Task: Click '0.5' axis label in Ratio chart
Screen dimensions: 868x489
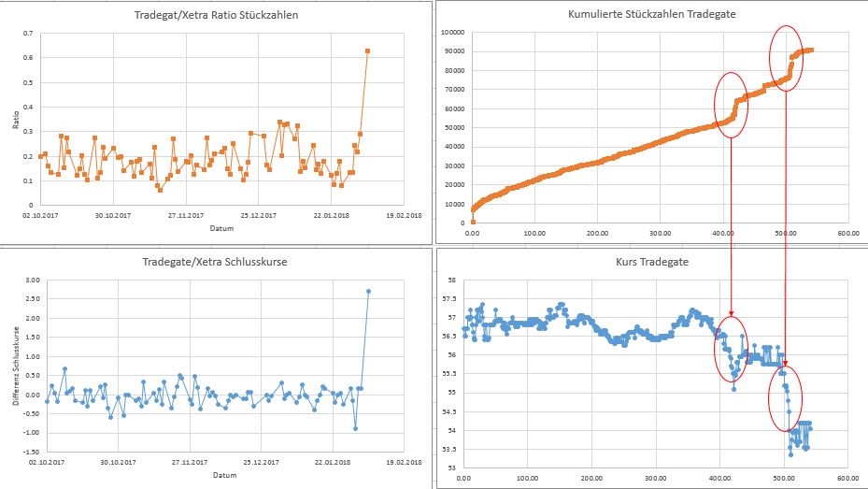Action: click(28, 82)
